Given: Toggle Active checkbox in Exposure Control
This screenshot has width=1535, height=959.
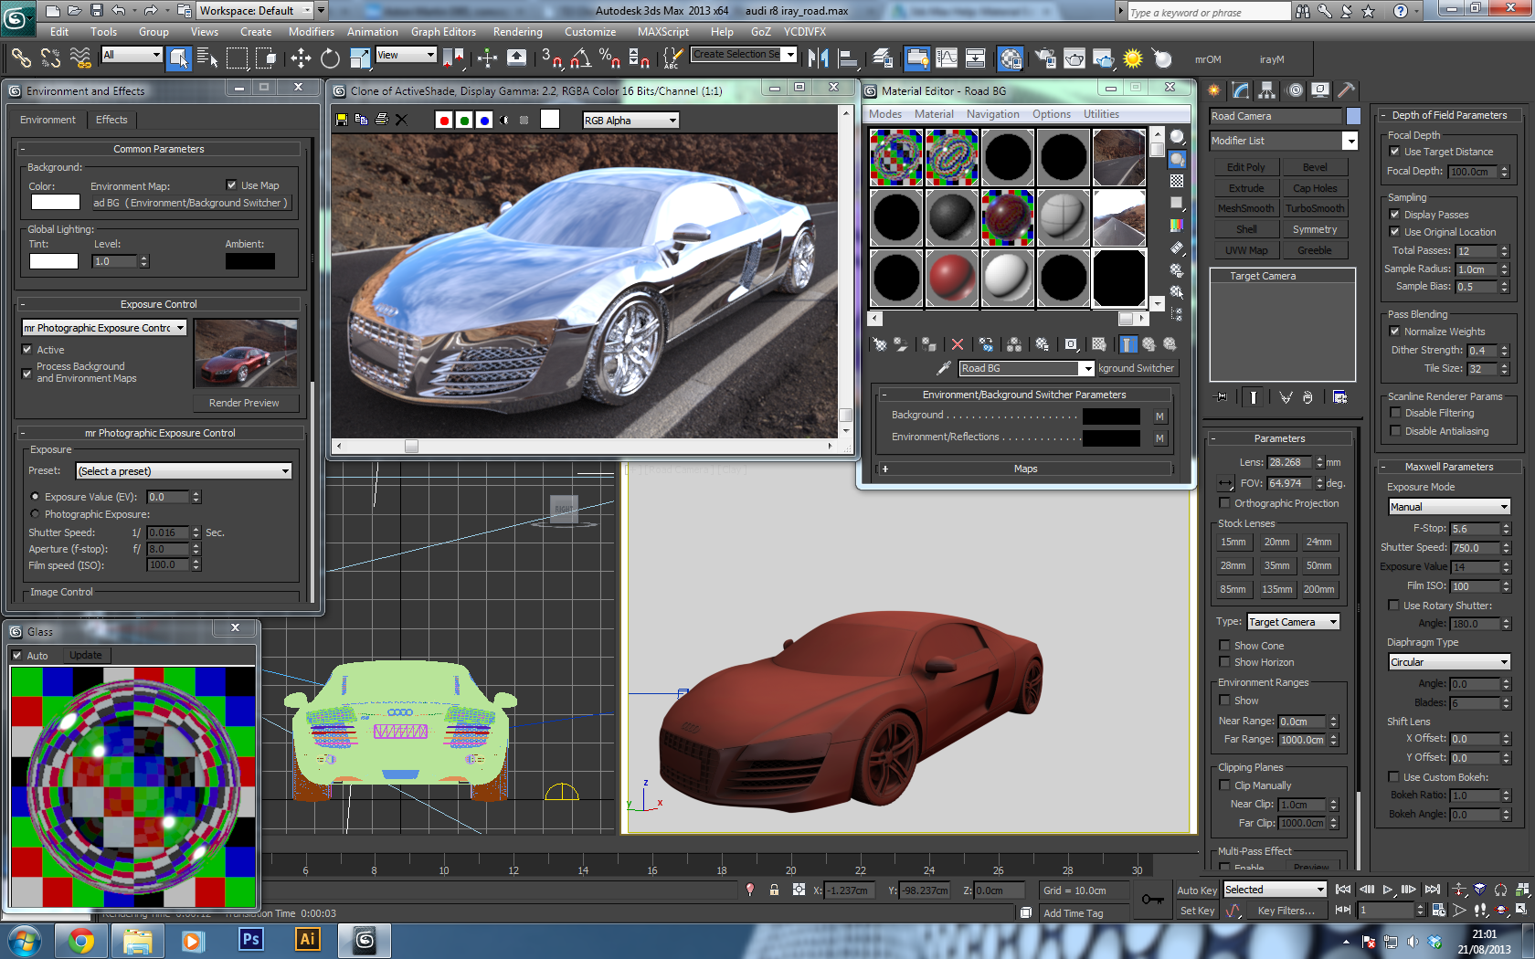Looking at the screenshot, I should 27,350.
